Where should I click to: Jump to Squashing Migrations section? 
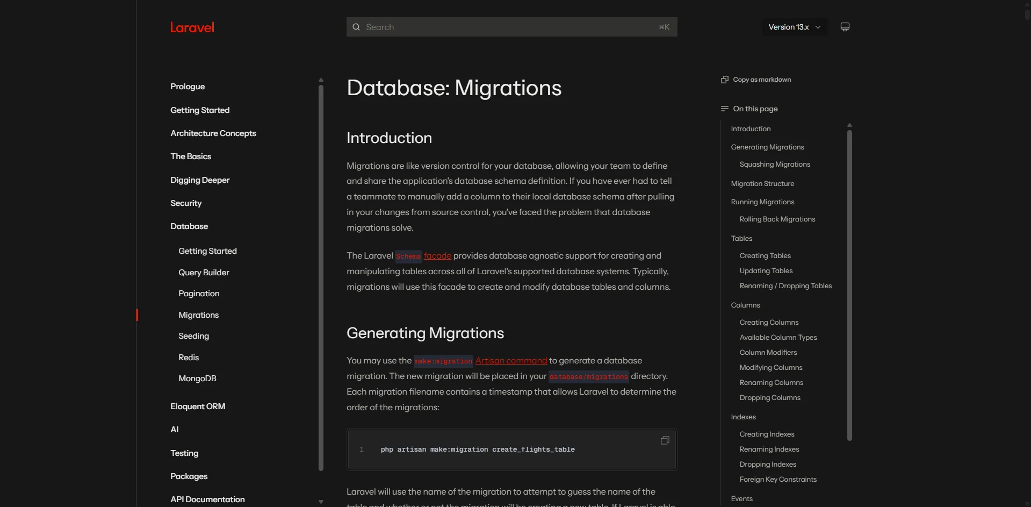pos(775,165)
